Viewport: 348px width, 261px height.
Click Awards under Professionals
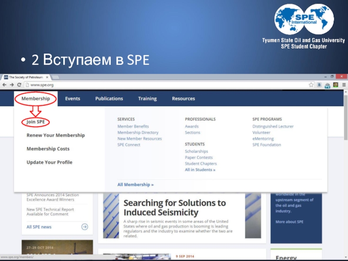point(192,126)
